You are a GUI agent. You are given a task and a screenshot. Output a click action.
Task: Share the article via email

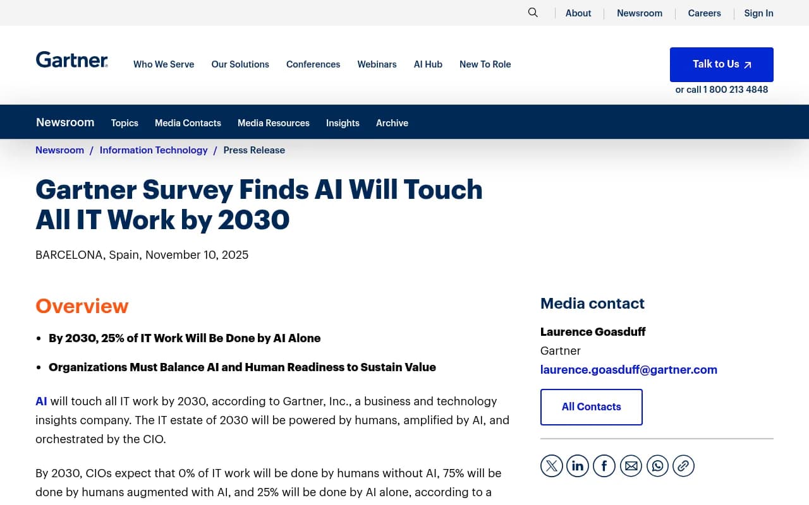pos(631,465)
